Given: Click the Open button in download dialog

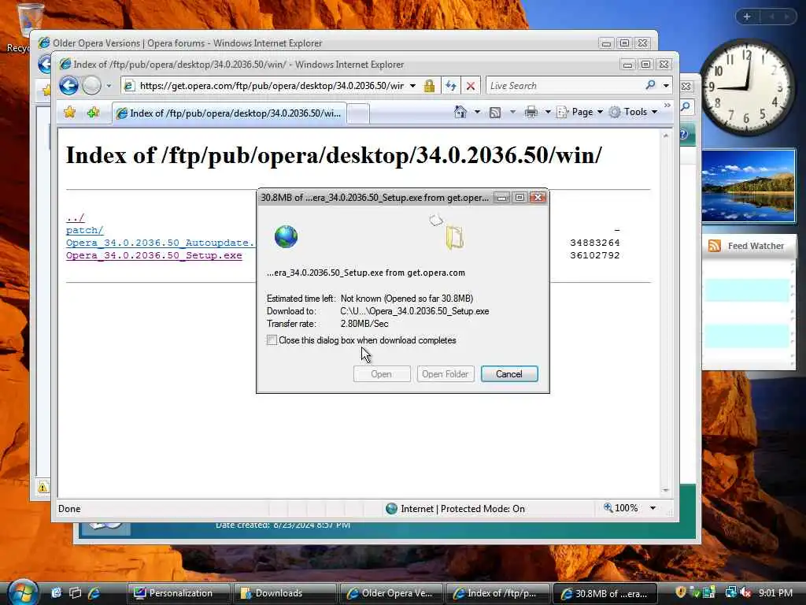Looking at the screenshot, I should (x=382, y=374).
